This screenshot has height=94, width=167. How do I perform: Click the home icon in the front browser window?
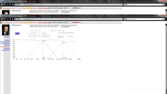pyautogui.click(x=13, y=19)
